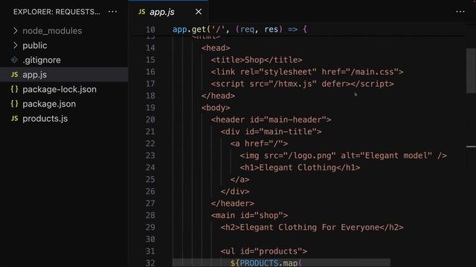Viewport: 476px width, 267px height.
Task: Click the header id="main-header" line
Action: pyautogui.click(x=271, y=119)
